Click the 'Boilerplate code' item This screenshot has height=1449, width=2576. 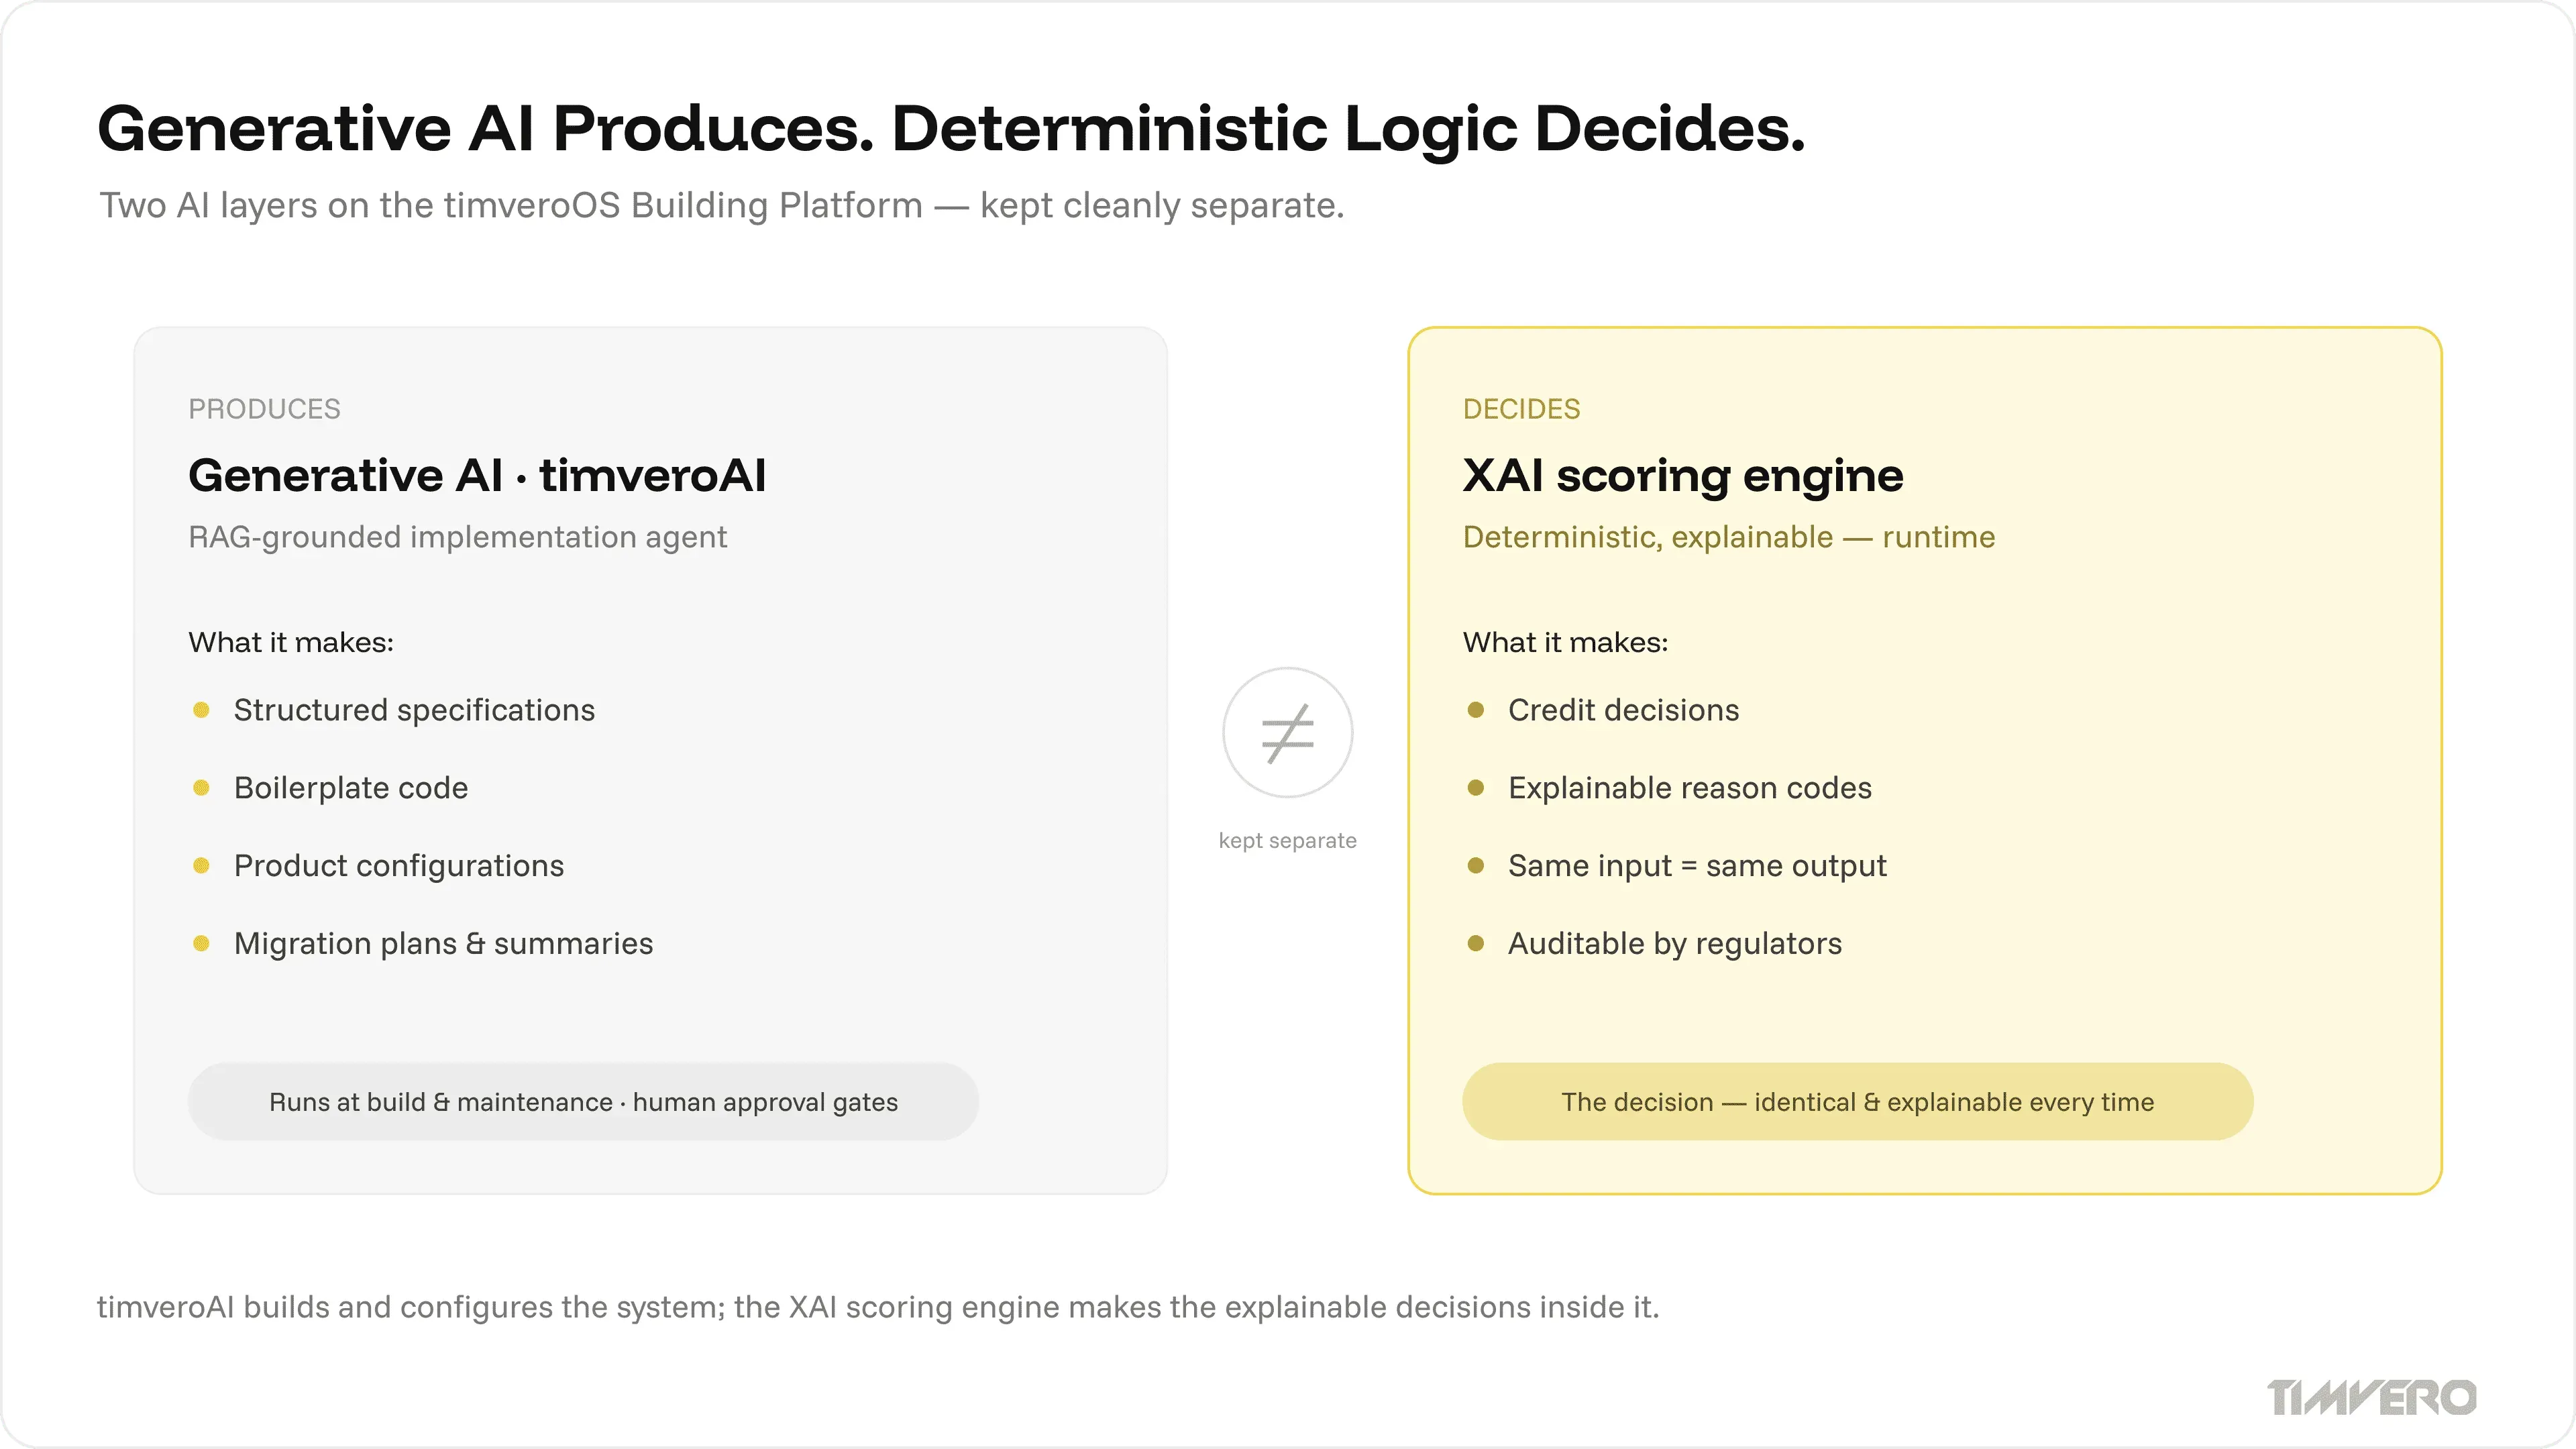click(330, 788)
